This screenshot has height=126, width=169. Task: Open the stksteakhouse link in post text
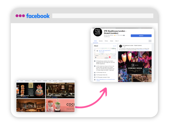pyautogui.click(x=143, y=50)
